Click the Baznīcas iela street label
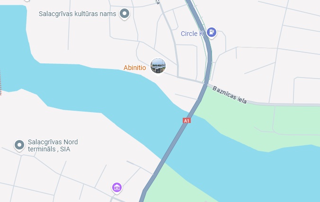320x202 pixels. [230, 95]
